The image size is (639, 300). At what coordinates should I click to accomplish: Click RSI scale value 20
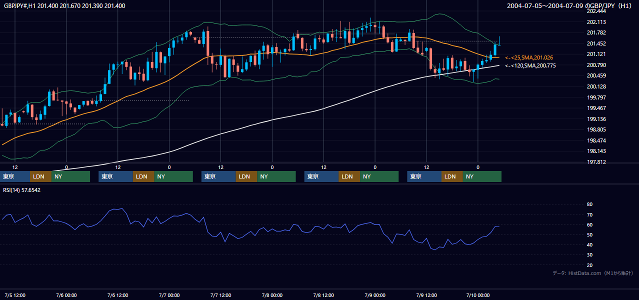(589, 265)
